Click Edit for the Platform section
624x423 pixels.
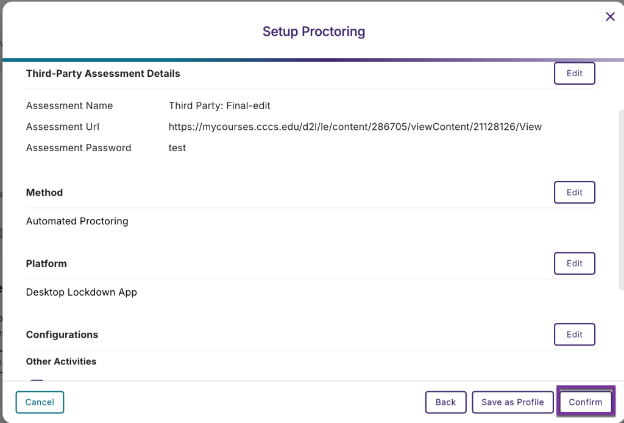(574, 263)
